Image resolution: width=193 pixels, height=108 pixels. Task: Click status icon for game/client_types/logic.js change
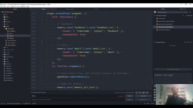tap(157, 24)
